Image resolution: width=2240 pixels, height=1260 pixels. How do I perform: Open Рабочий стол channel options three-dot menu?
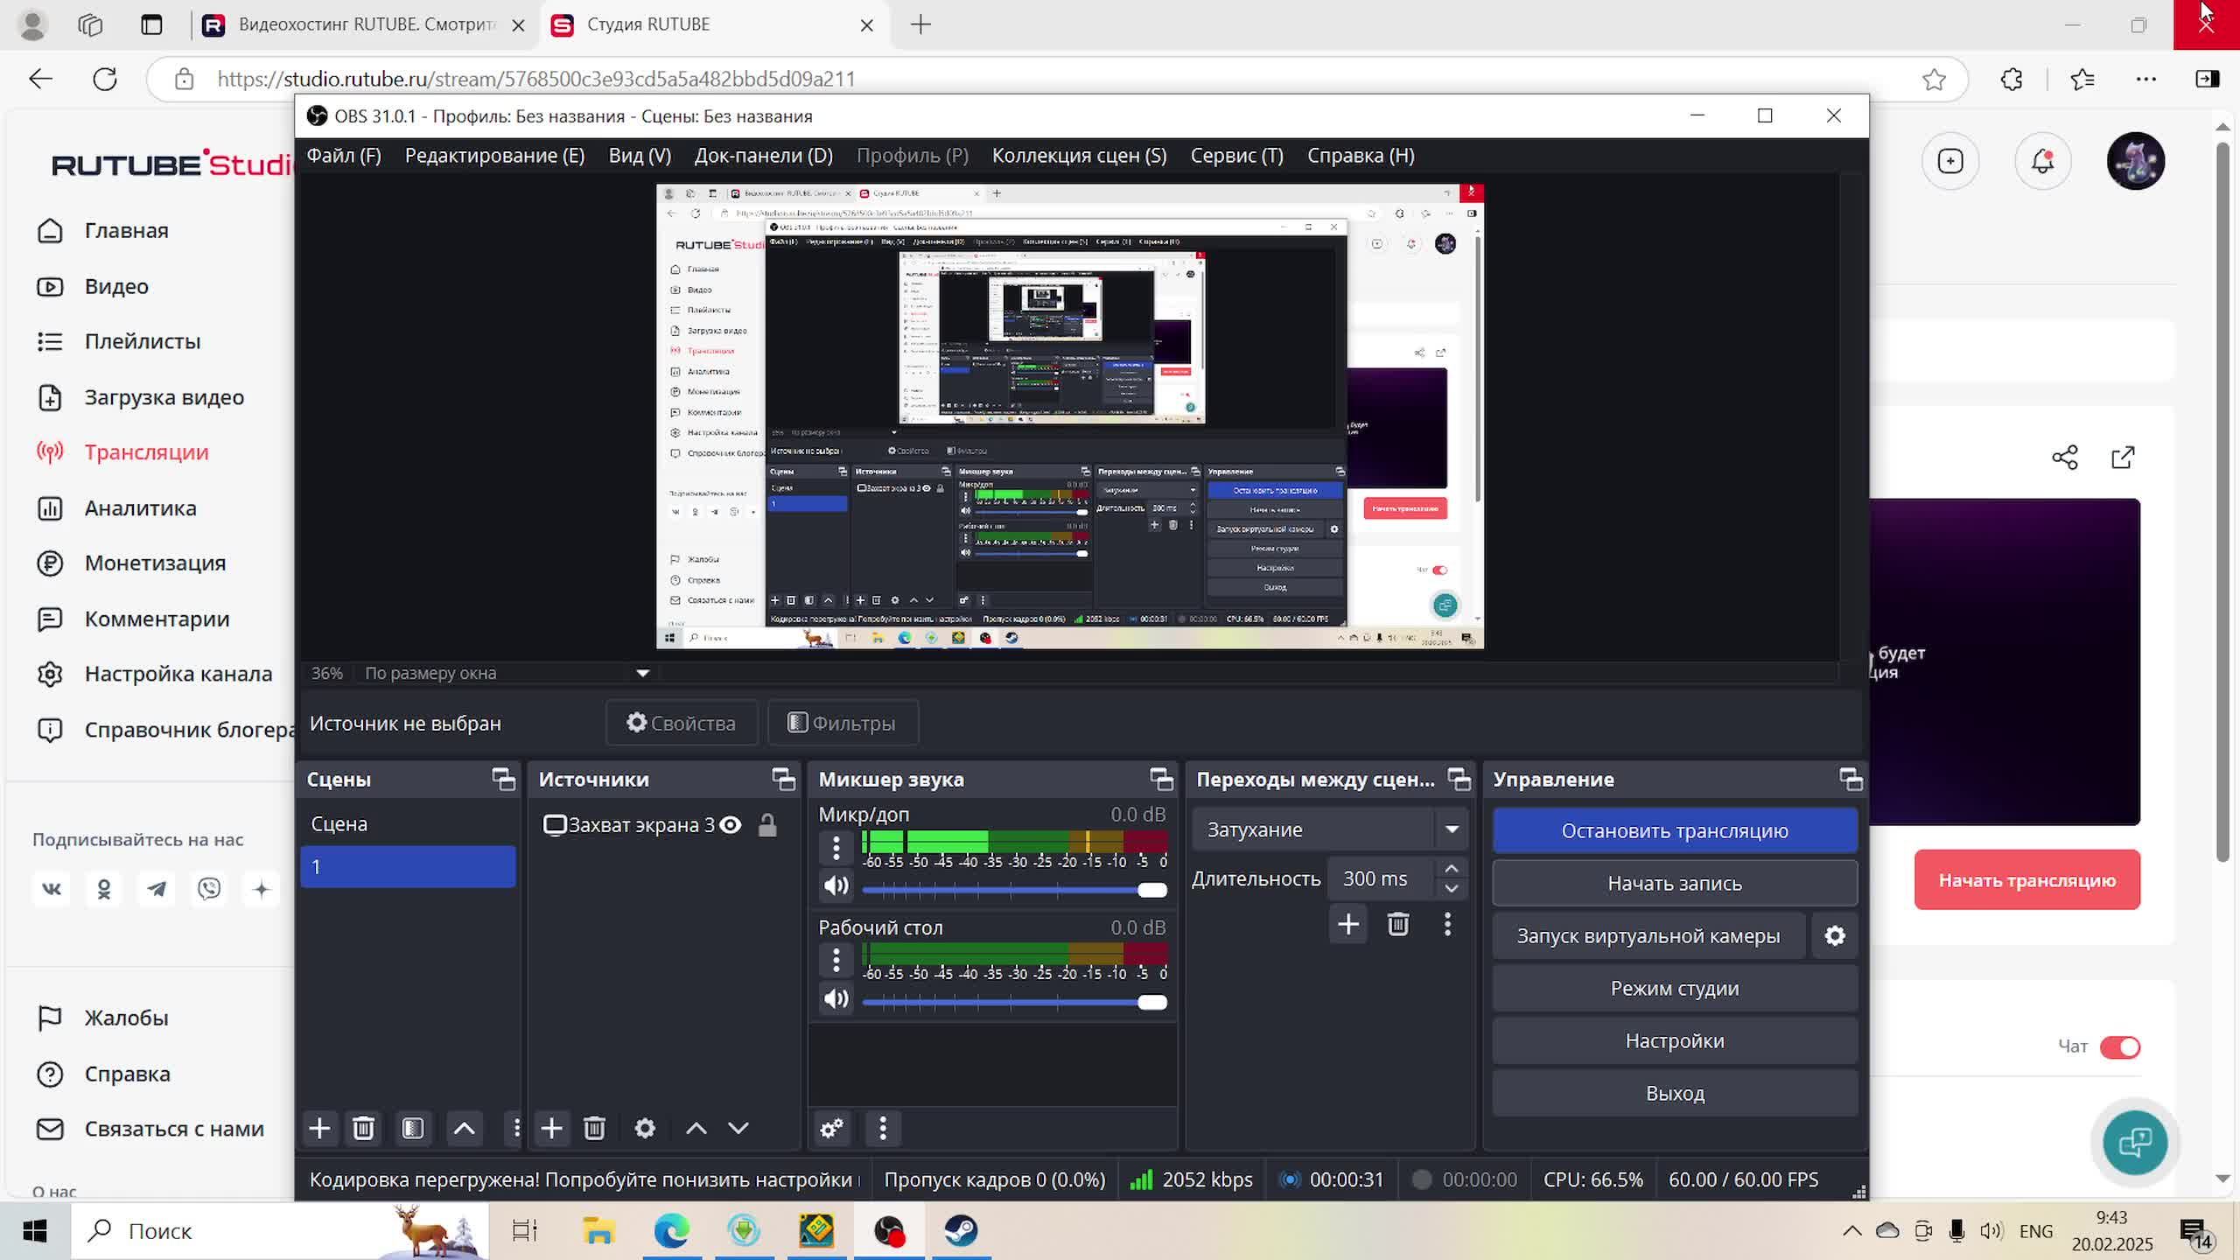(x=836, y=960)
